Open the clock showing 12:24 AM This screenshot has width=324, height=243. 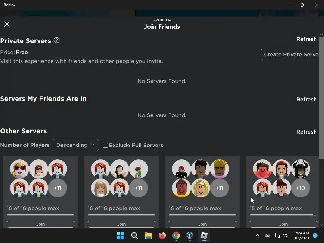tap(301, 235)
